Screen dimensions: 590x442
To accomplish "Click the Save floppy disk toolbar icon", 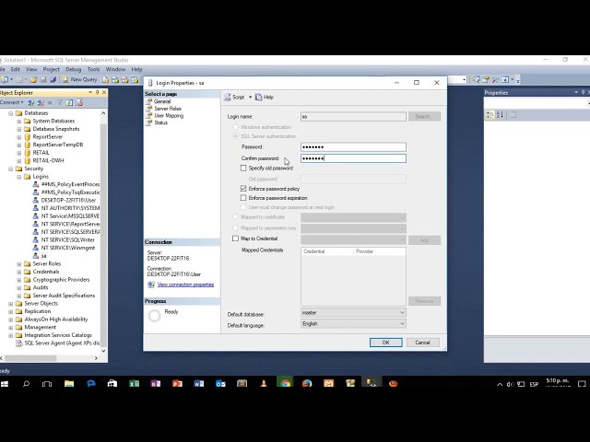I will (43, 80).
